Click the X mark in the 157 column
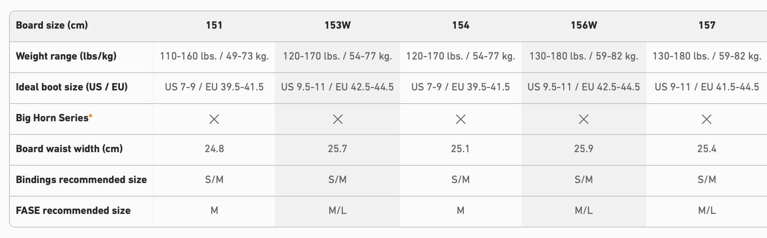This screenshot has width=767, height=238. 707,119
